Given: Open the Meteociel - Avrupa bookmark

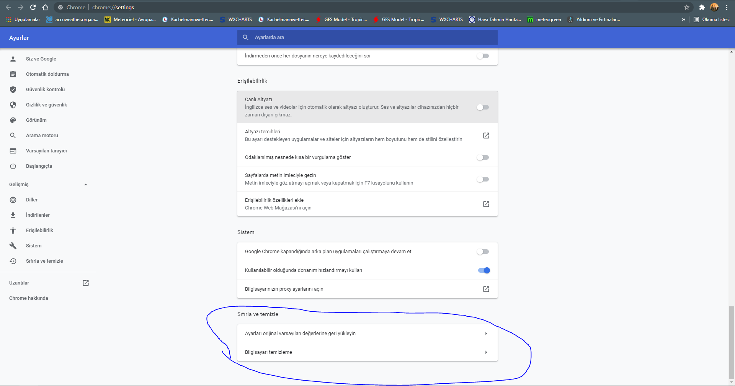Looking at the screenshot, I should pos(130,20).
